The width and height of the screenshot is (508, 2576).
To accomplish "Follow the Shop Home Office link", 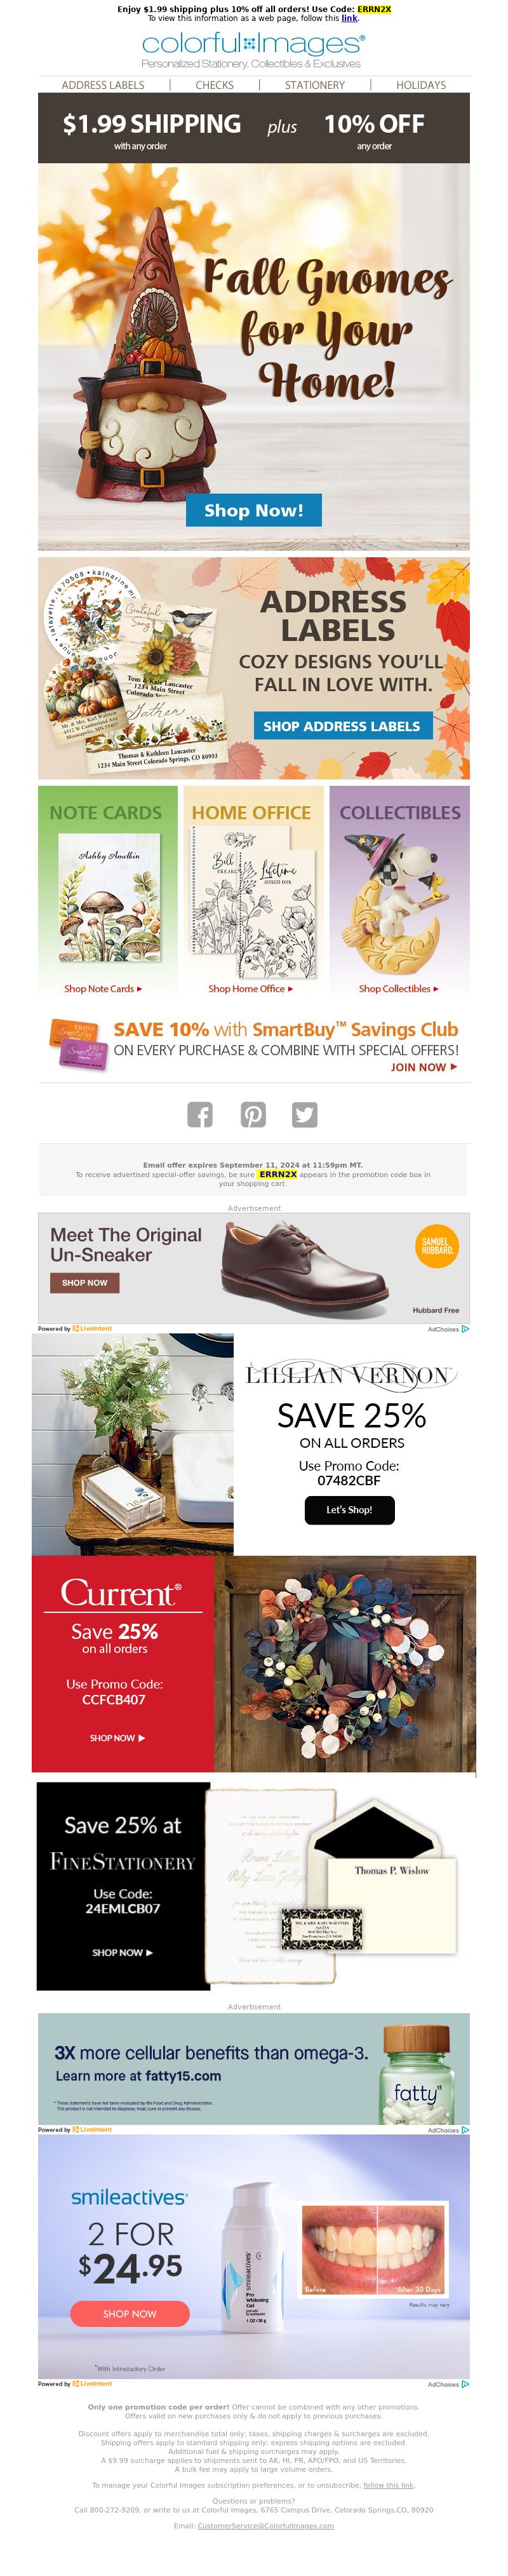I will (250, 988).
